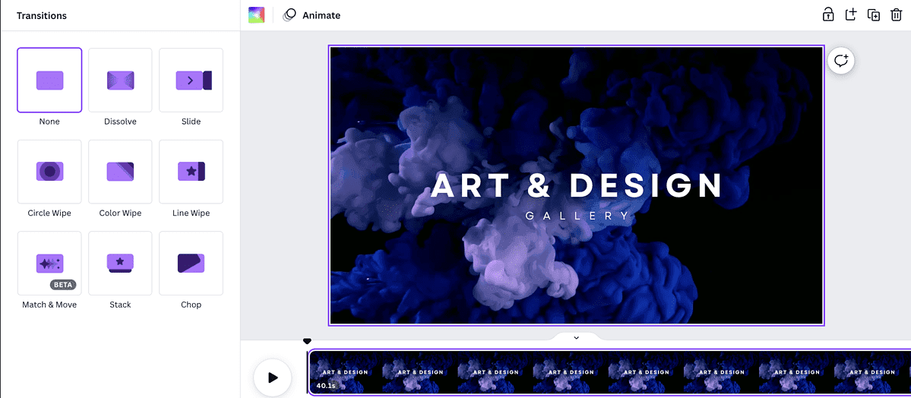Lock the page with padlock icon

[x=828, y=15]
